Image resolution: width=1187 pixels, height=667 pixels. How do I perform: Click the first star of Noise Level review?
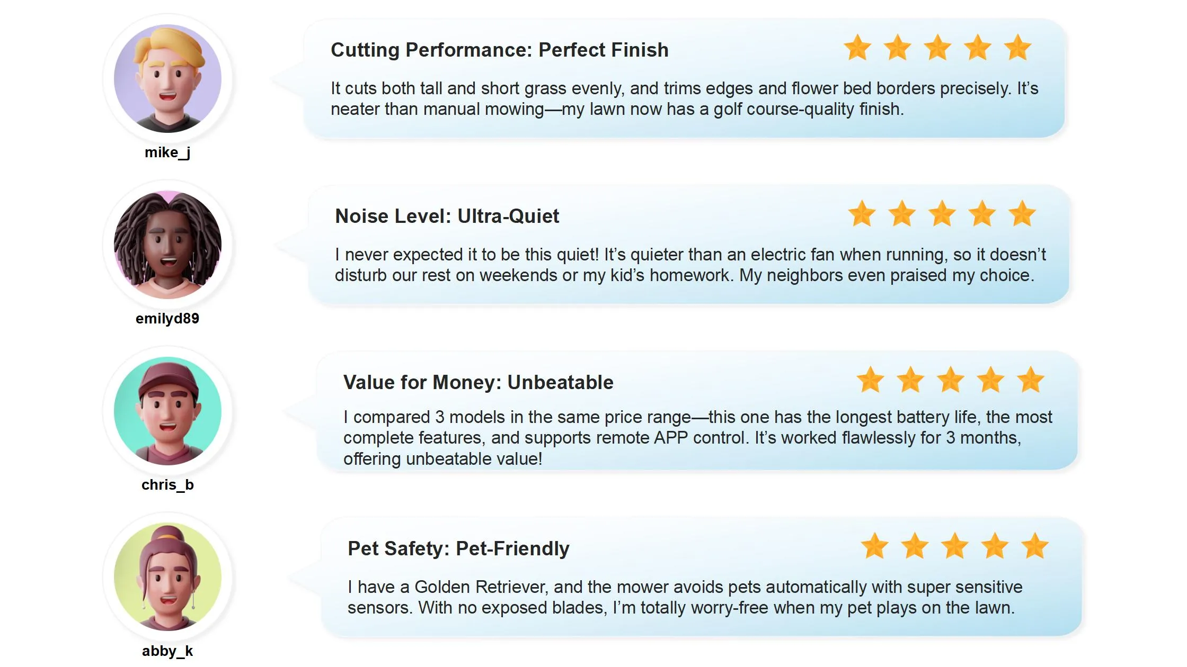tap(862, 214)
